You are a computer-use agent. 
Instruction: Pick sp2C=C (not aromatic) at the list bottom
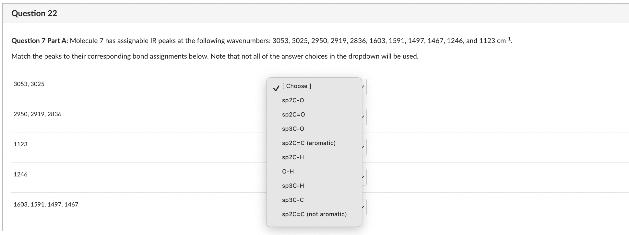(x=314, y=214)
